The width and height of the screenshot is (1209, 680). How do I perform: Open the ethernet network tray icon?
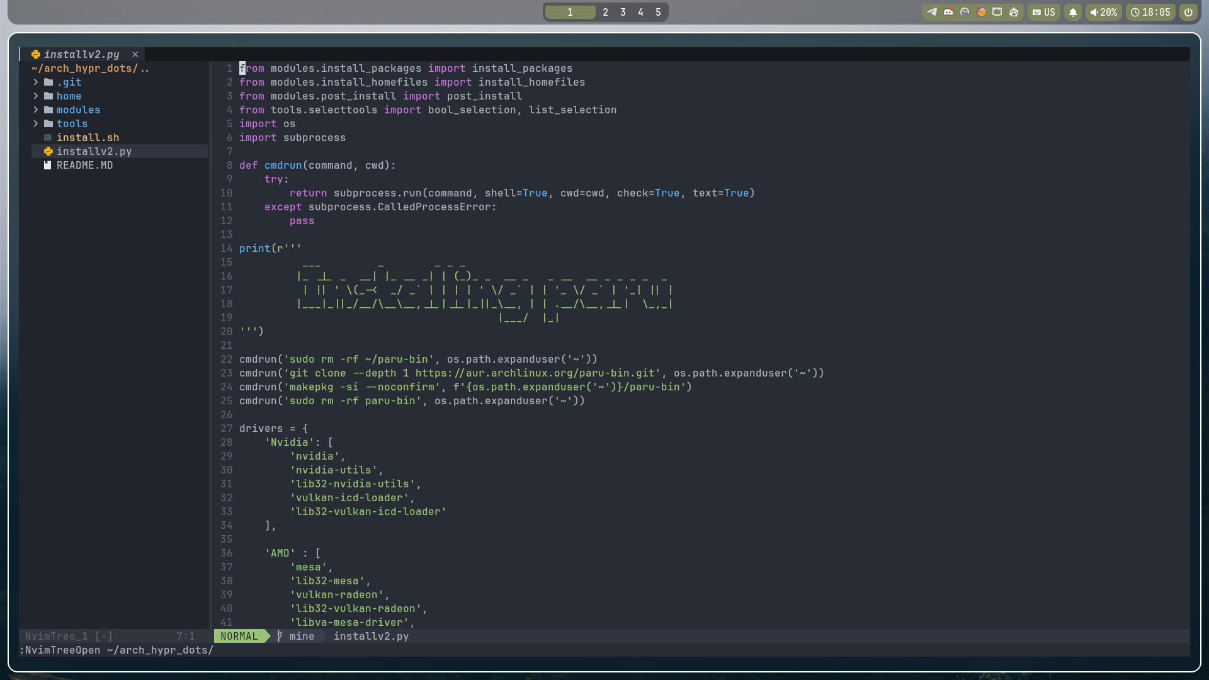pyautogui.click(x=997, y=12)
